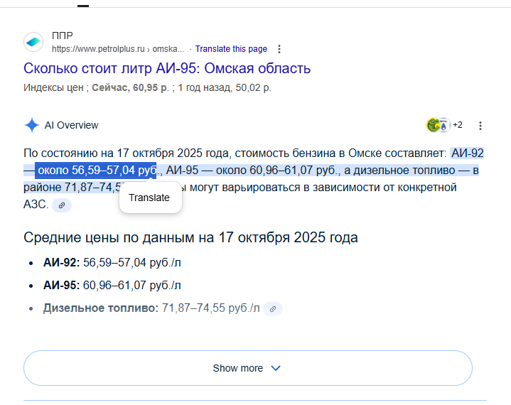The width and height of the screenshot is (511, 405).
Task: Click the AI Overview sparkle icon
Action: (32, 125)
